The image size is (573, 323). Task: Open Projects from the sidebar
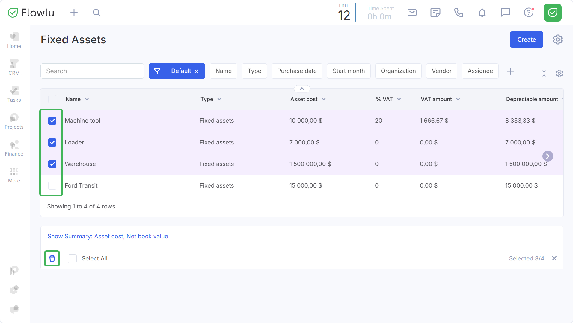click(14, 121)
